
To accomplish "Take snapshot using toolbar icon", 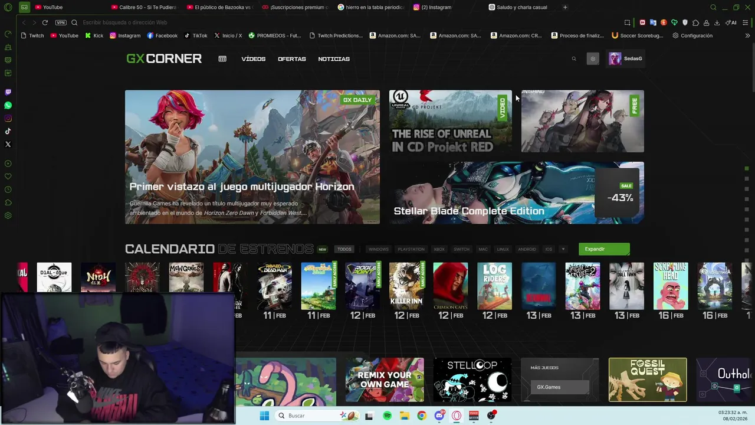I will tap(627, 22).
